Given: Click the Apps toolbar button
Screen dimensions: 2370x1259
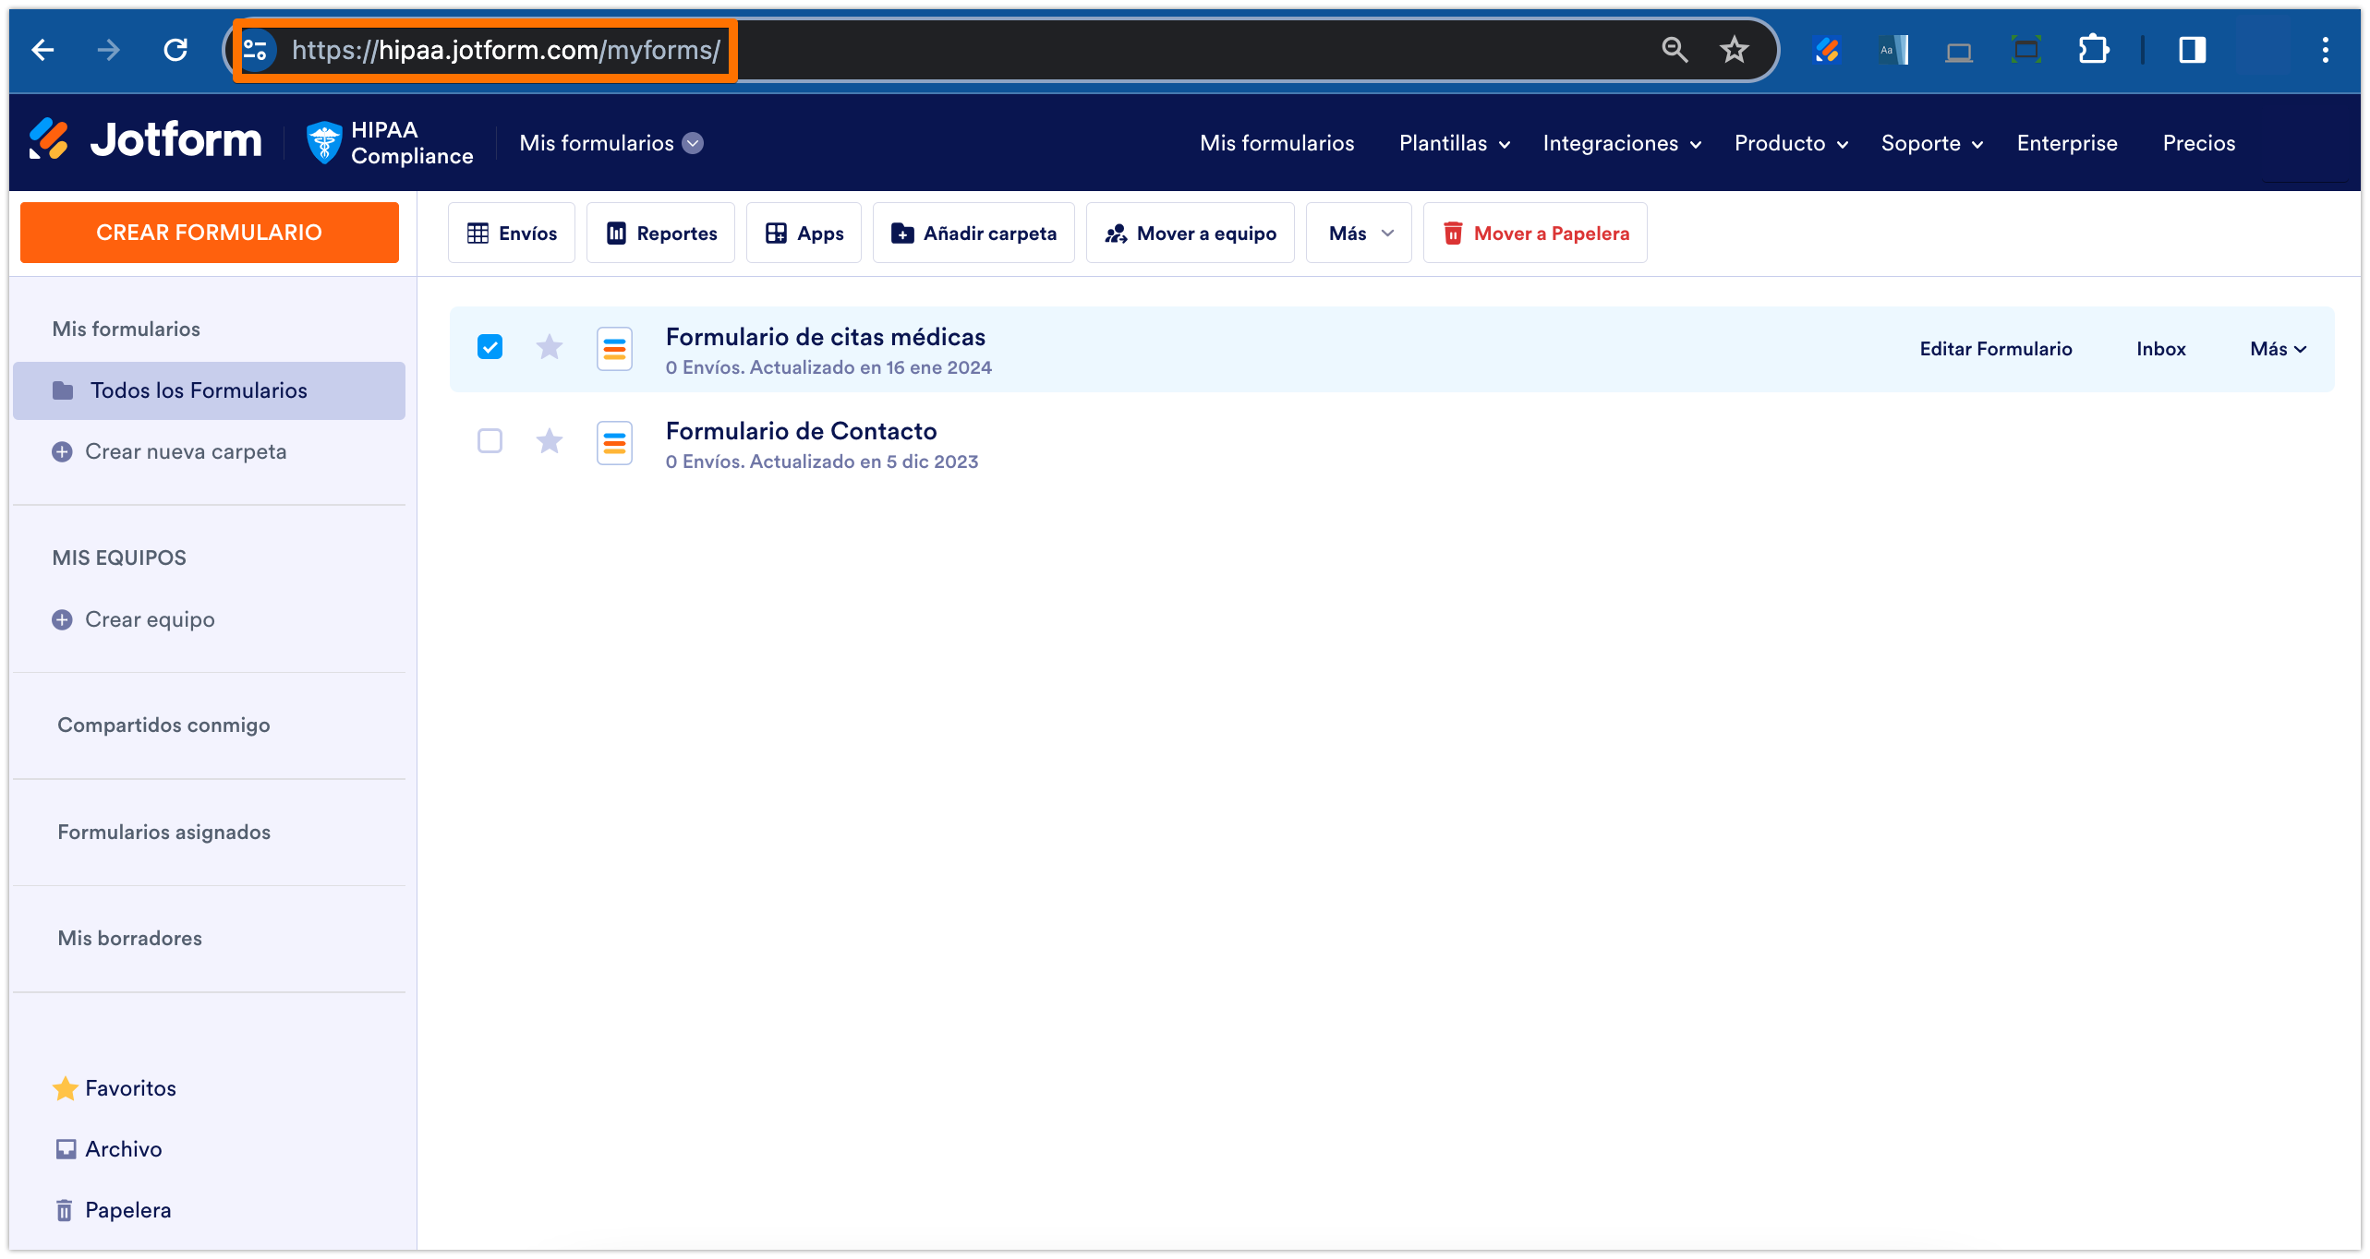Looking at the screenshot, I should pos(804,234).
